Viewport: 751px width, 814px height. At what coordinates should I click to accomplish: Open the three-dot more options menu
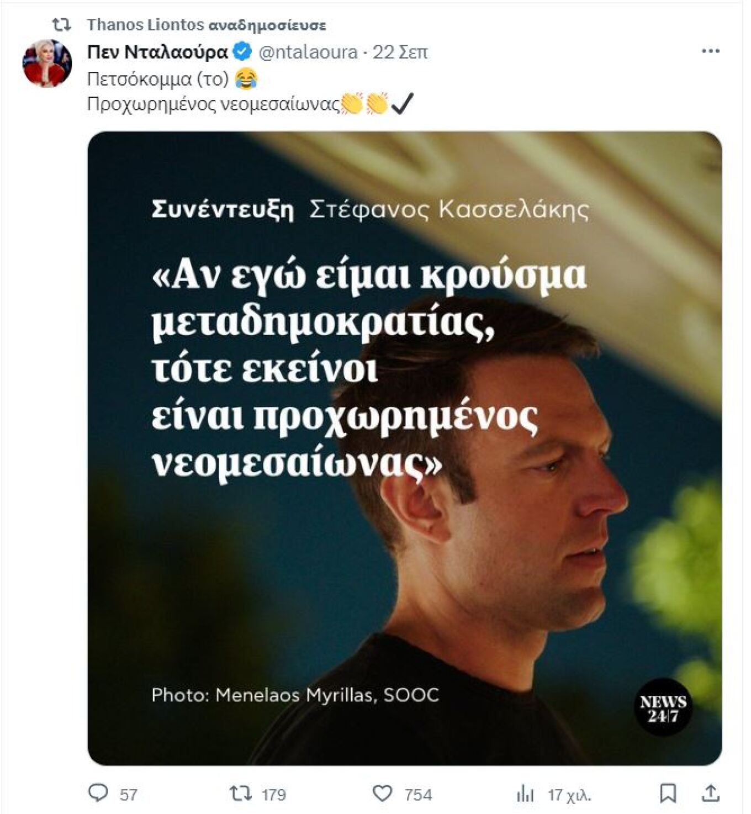pyautogui.click(x=710, y=51)
